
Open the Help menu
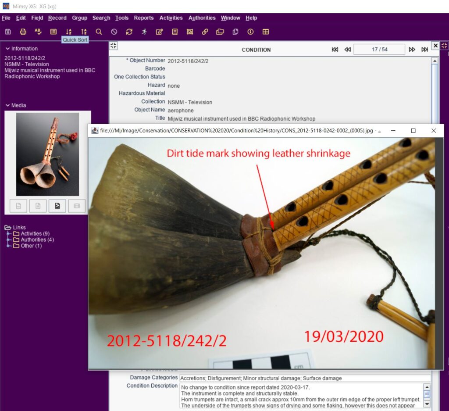(x=251, y=18)
